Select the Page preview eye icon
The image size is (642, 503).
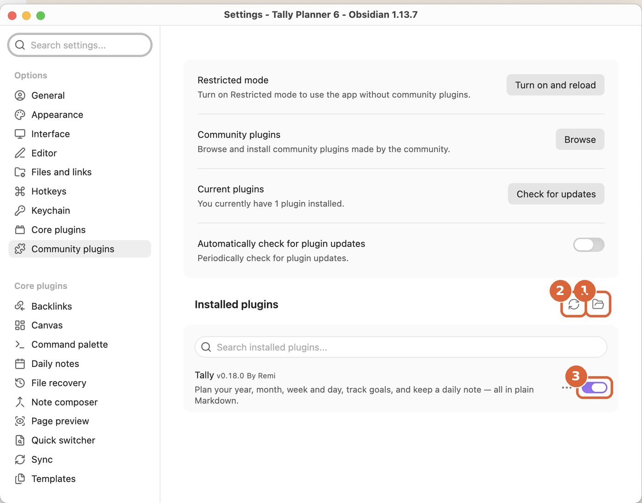20,421
